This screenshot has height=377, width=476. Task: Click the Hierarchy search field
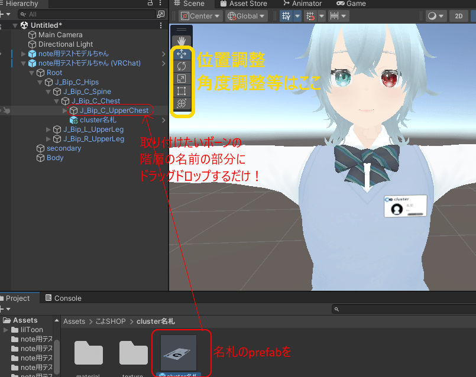pos(86,14)
